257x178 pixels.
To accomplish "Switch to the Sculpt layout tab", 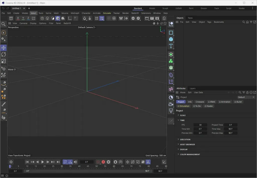I will coord(165,8).
